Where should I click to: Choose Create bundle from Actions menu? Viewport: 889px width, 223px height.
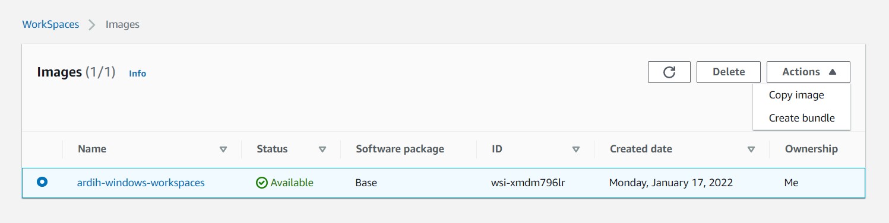802,118
